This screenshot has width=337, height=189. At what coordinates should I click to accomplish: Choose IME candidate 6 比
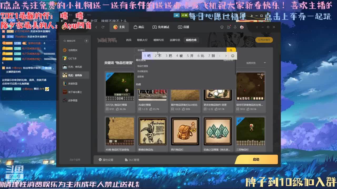click(x=201, y=56)
